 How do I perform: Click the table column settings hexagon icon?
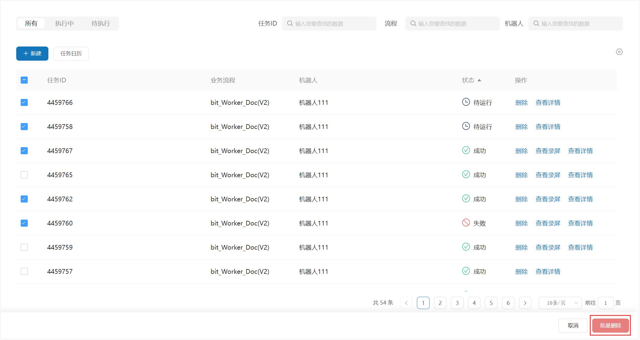click(x=619, y=52)
